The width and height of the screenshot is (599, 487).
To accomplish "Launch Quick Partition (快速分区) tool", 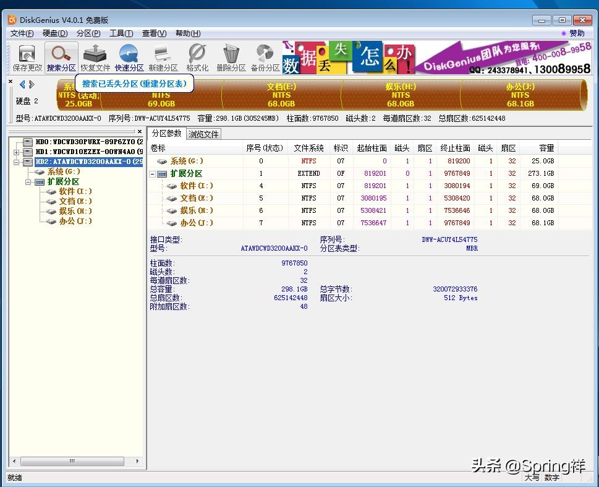I will pyautogui.click(x=129, y=58).
